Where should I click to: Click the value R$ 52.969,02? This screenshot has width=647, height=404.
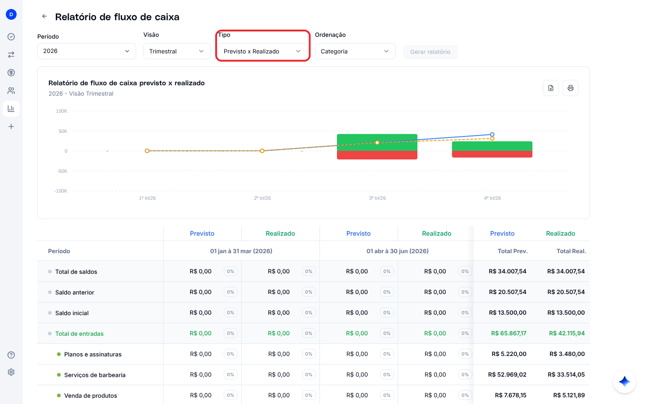[x=507, y=375]
